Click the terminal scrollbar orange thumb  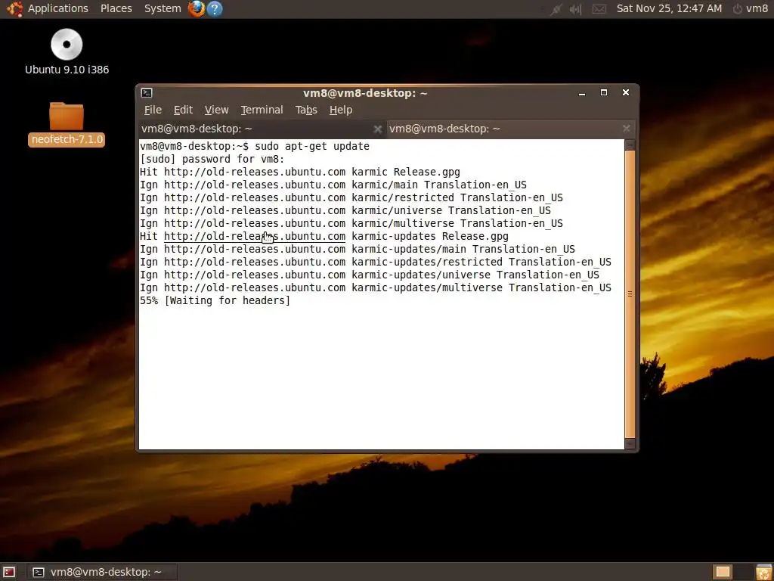pos(630,294)
